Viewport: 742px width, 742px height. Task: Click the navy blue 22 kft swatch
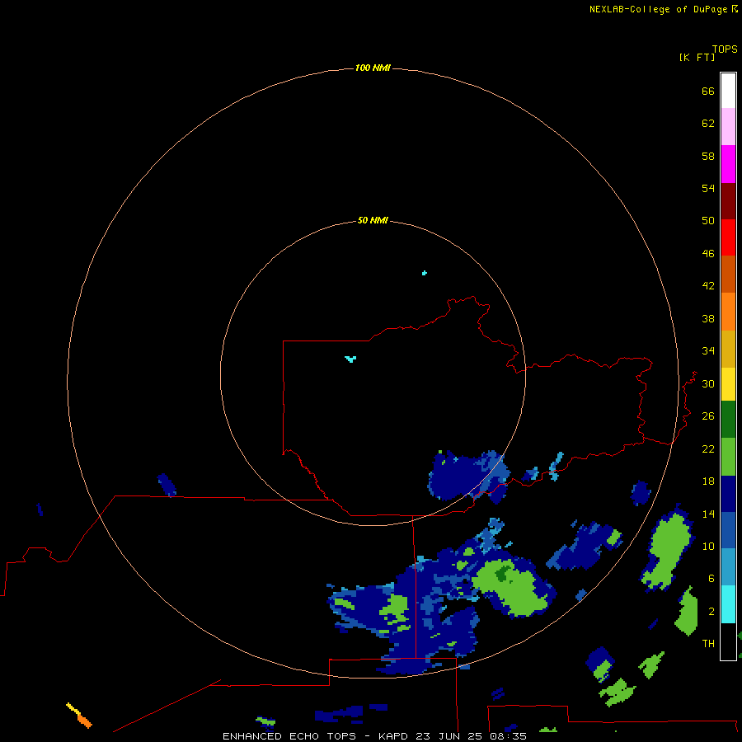coord(728,494)
